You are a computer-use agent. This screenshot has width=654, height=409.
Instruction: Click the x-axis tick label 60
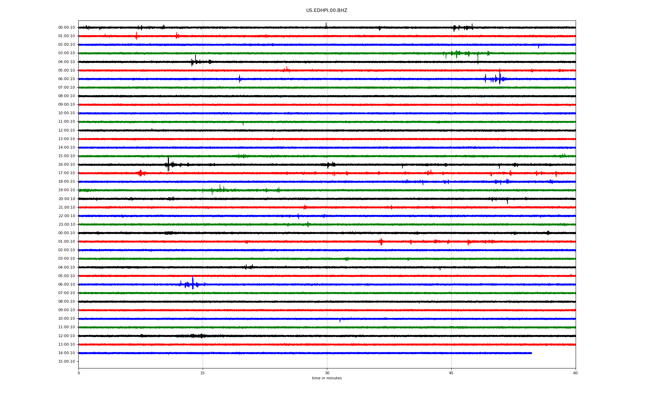click(575, 373)
